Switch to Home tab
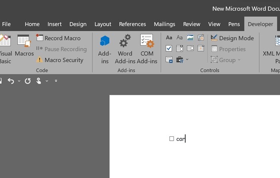 point(32,24)
